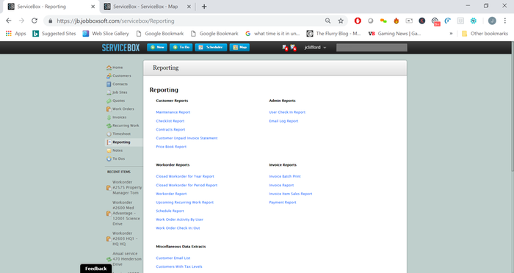Reload the page
This screenshot has width=514, height=273.
tap(35, 21)
